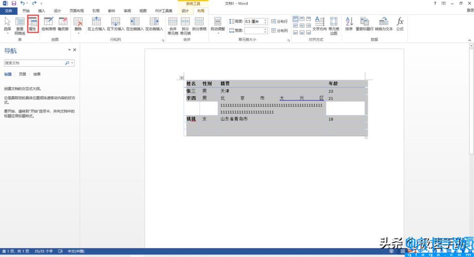The height and width of the screenshot is (257, 474).
Task: Click the 搜索文档 search box
Action: pyautogui.click(x=34, y=63)
